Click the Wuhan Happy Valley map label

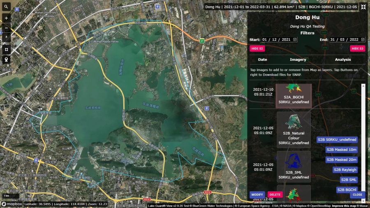[x=106, y=41]
